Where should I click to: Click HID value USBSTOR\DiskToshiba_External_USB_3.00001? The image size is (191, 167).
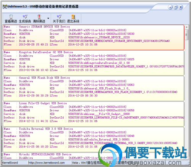coord(99,140)
